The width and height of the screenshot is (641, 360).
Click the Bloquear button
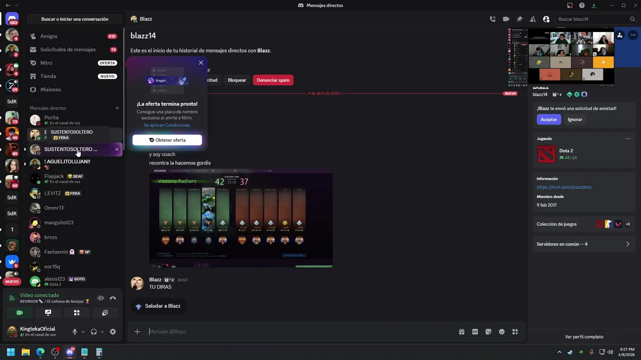pyautogui.click(x=237, y=80)
